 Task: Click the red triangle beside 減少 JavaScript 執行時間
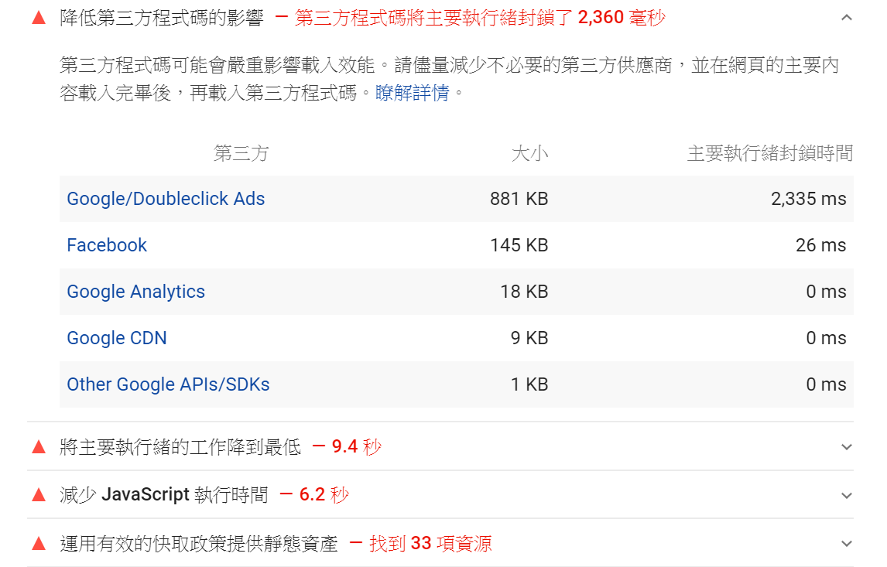tap(39, 495)
